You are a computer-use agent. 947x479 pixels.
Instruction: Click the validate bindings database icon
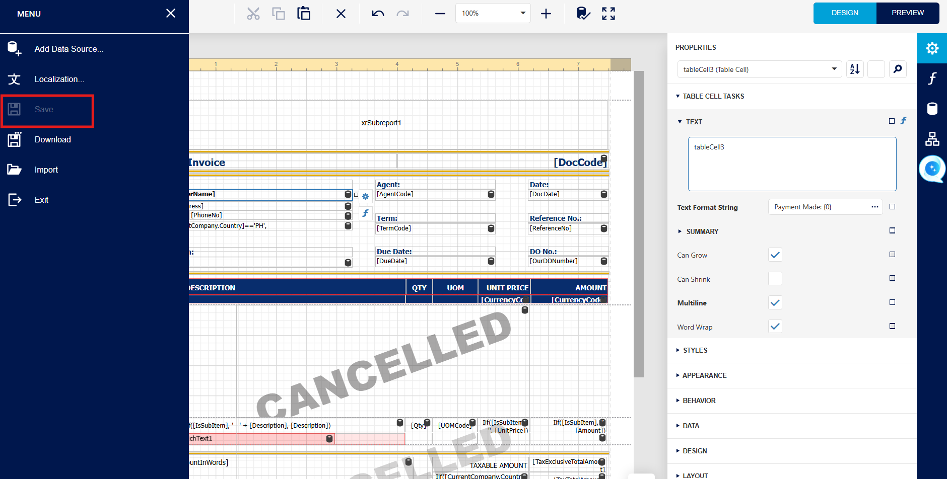coord(583,14)
